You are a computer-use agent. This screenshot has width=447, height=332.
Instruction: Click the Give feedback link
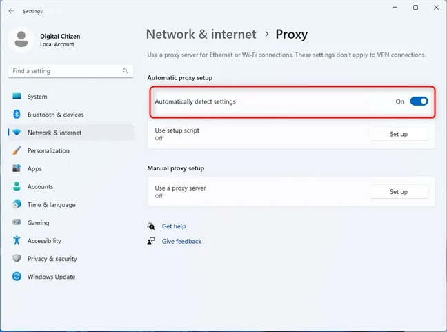pyautogui.click(x=181, y=242)
